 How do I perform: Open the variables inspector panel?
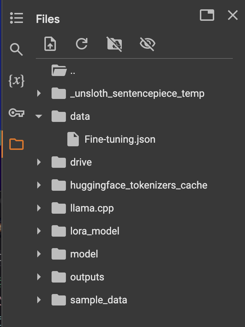point(16,81)
